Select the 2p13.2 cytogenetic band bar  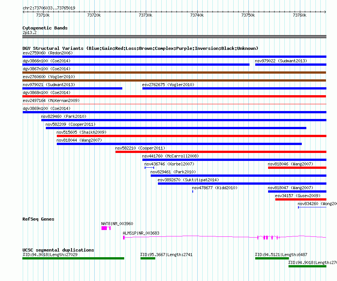174,37
